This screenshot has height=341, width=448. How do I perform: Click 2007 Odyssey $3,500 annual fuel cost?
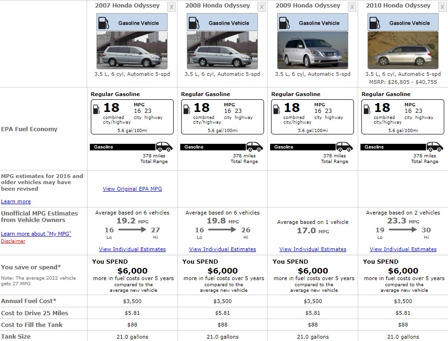pyautogui.click(x=132, y=301)
